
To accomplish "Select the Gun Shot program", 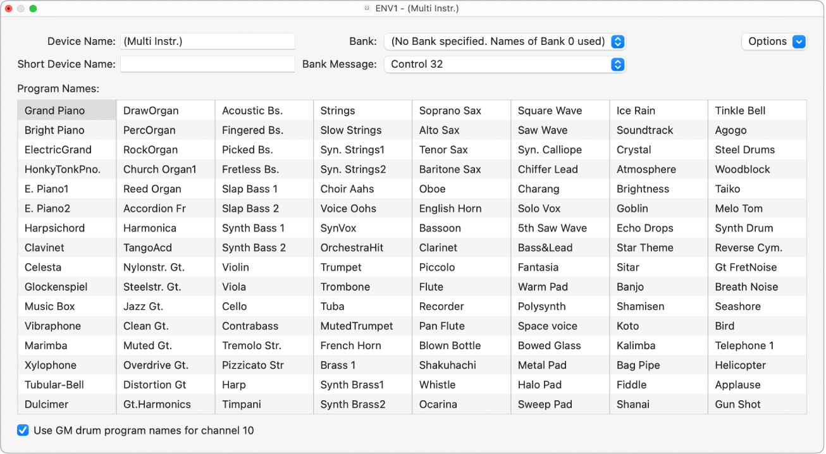I will [737, 405].
